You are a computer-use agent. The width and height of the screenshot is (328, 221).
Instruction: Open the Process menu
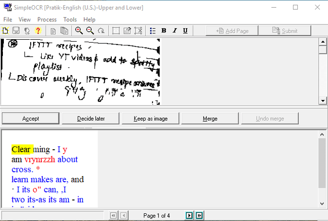point(47,19)
